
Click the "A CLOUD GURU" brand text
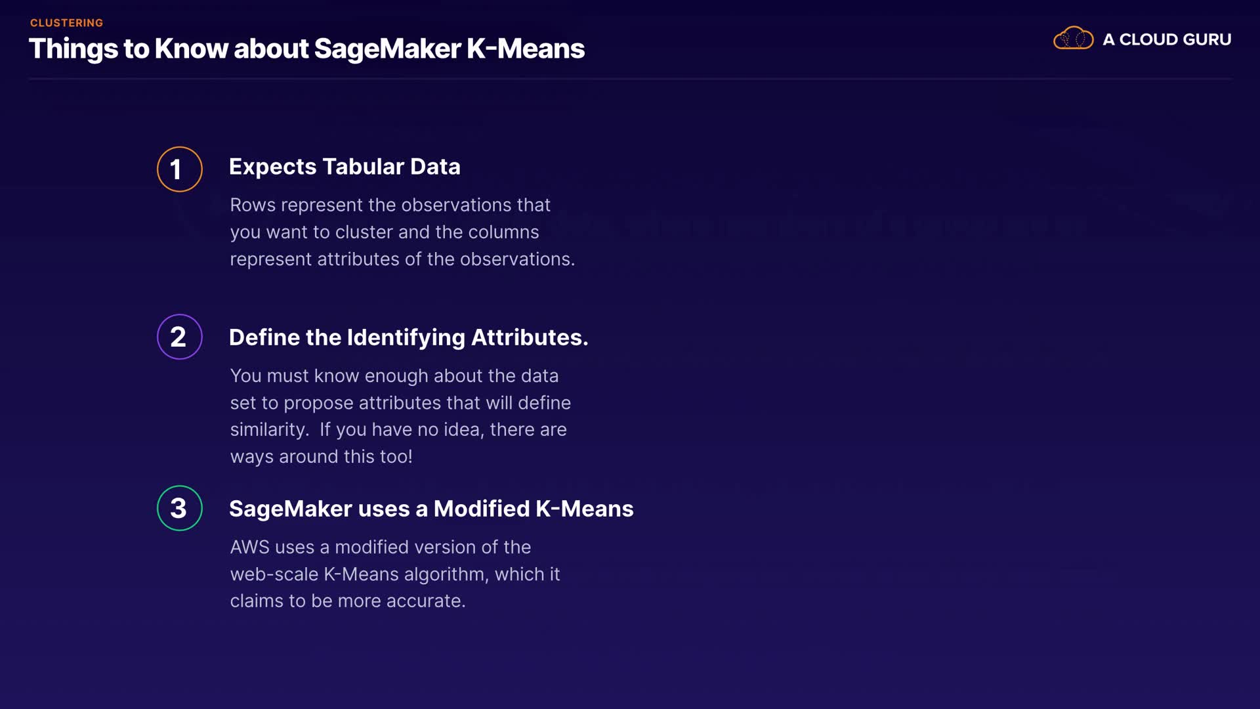point(1166,39)
